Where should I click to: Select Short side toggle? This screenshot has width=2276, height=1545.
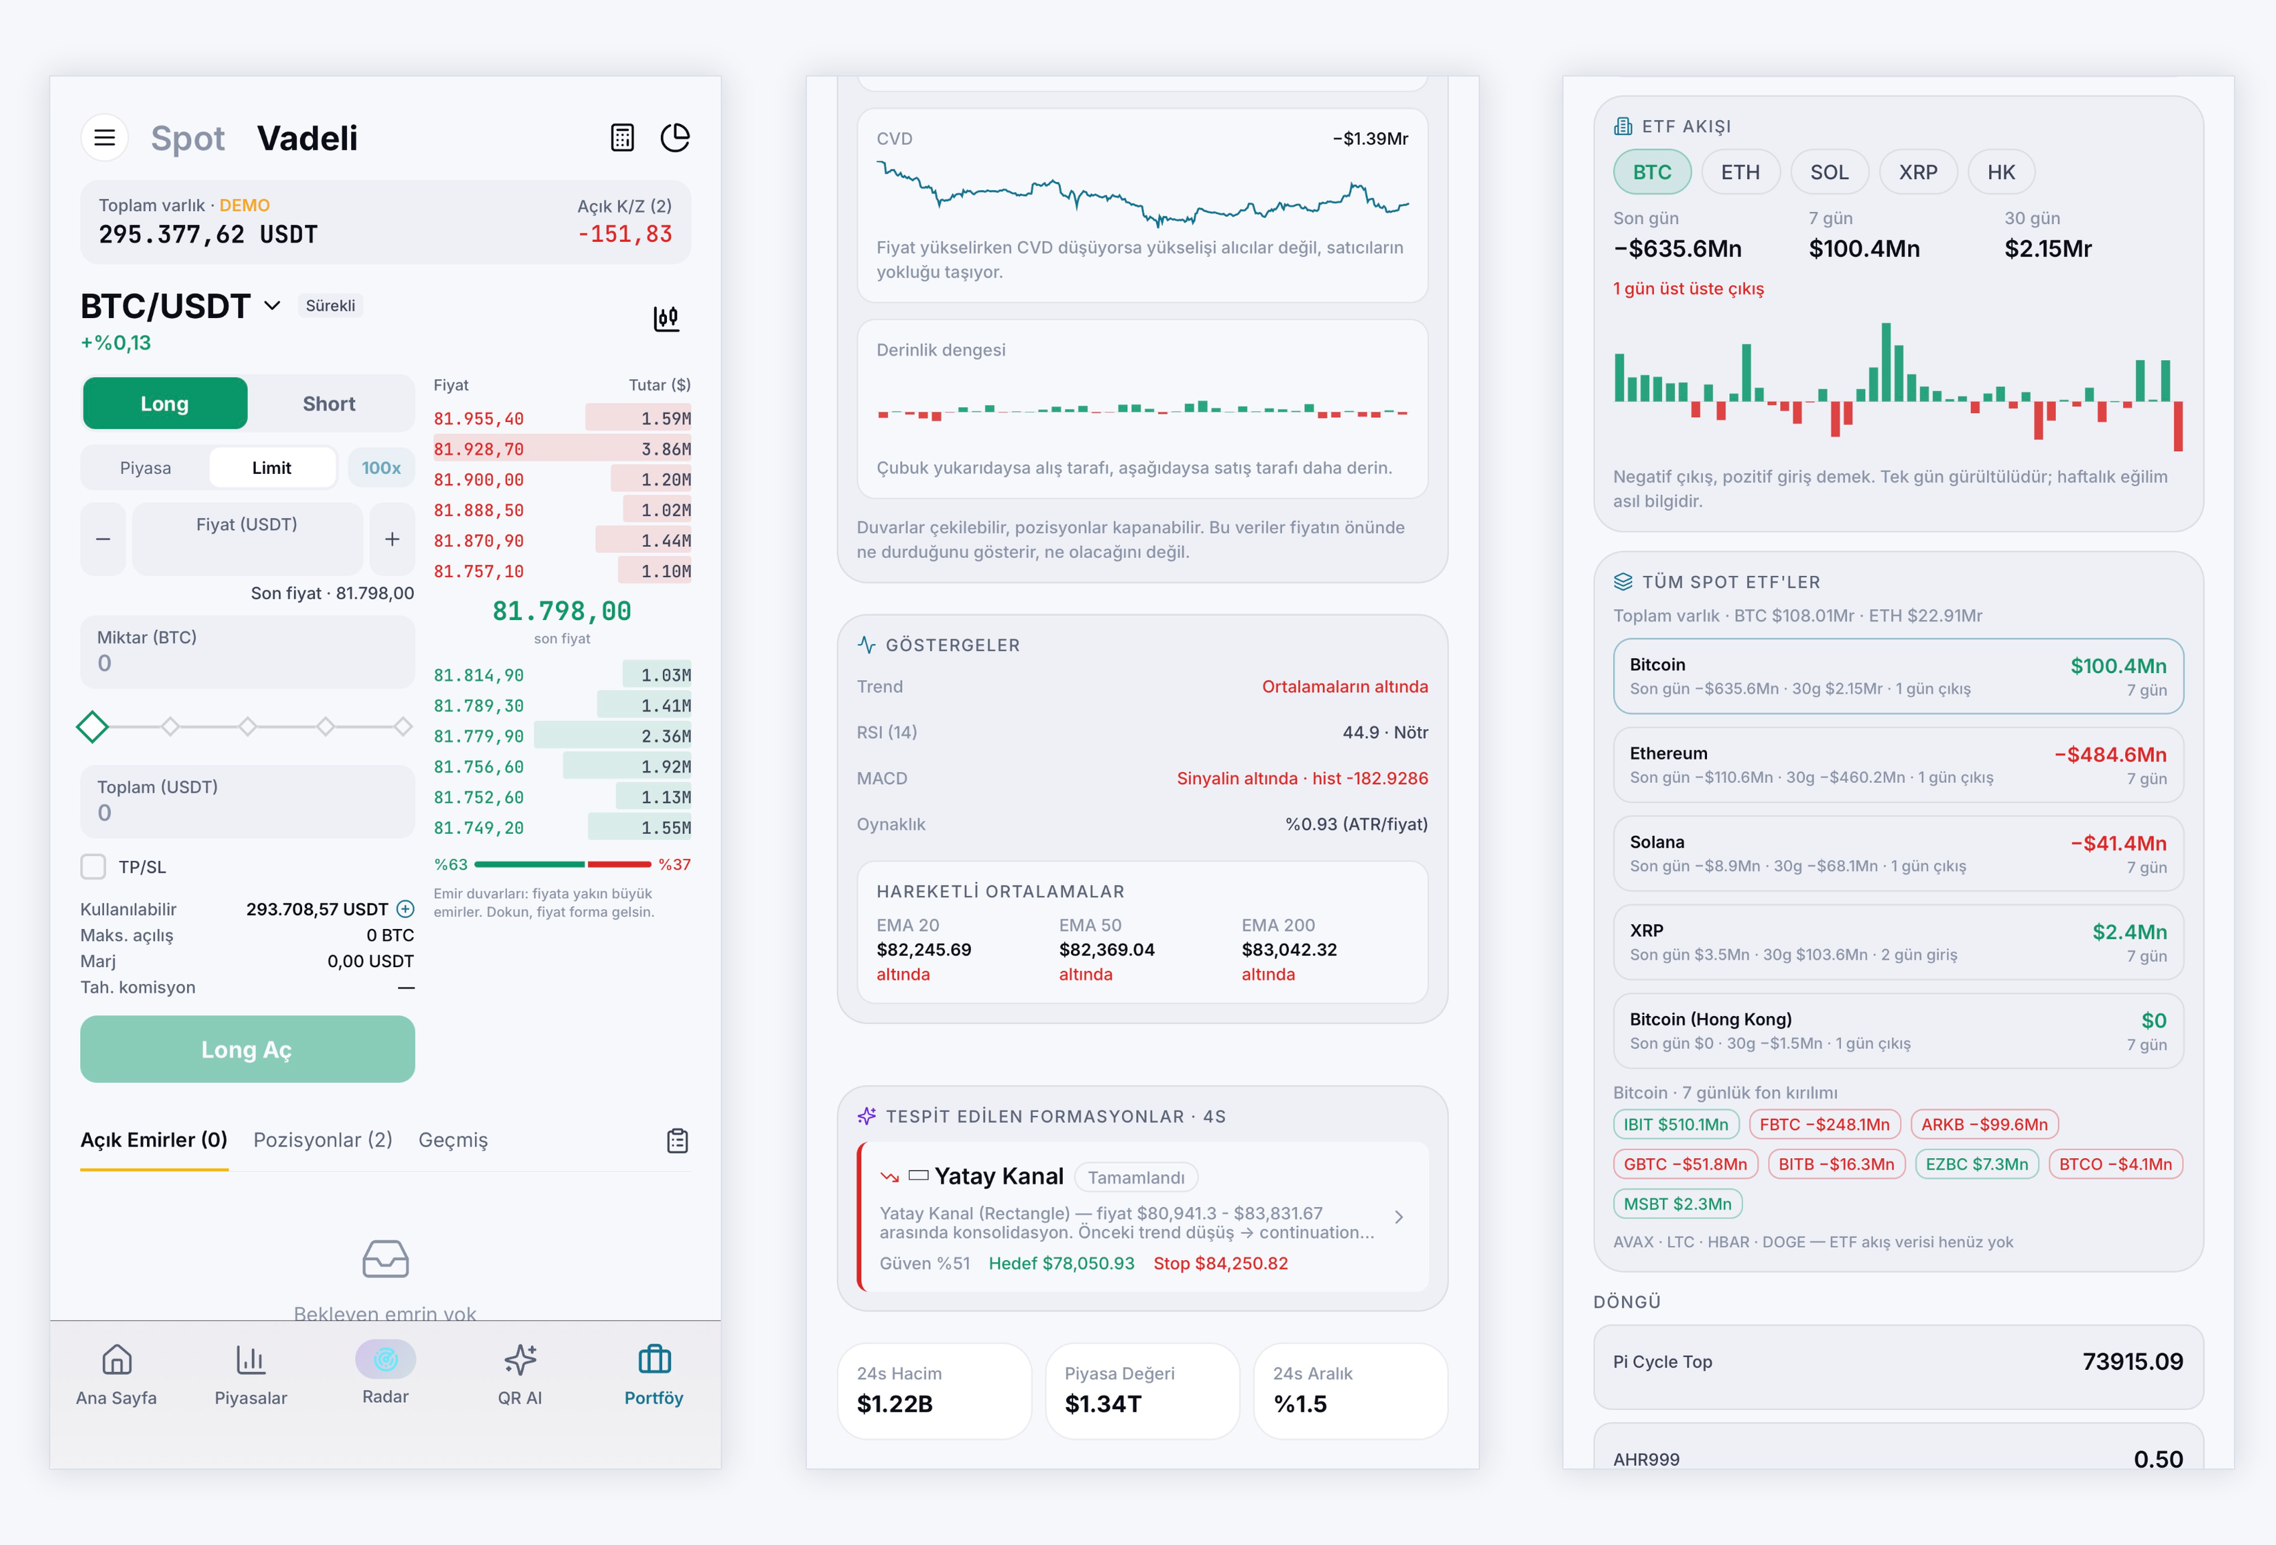point(329,403)
